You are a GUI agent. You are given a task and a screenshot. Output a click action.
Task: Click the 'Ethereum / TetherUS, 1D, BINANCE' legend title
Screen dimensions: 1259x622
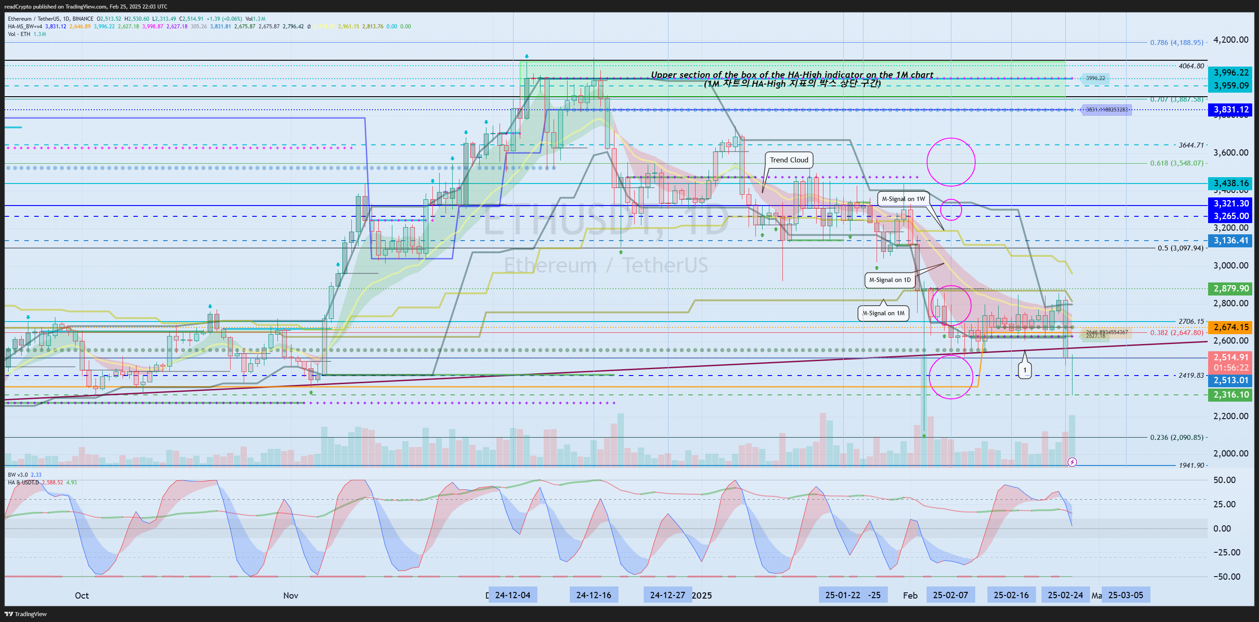pos(50,18)
